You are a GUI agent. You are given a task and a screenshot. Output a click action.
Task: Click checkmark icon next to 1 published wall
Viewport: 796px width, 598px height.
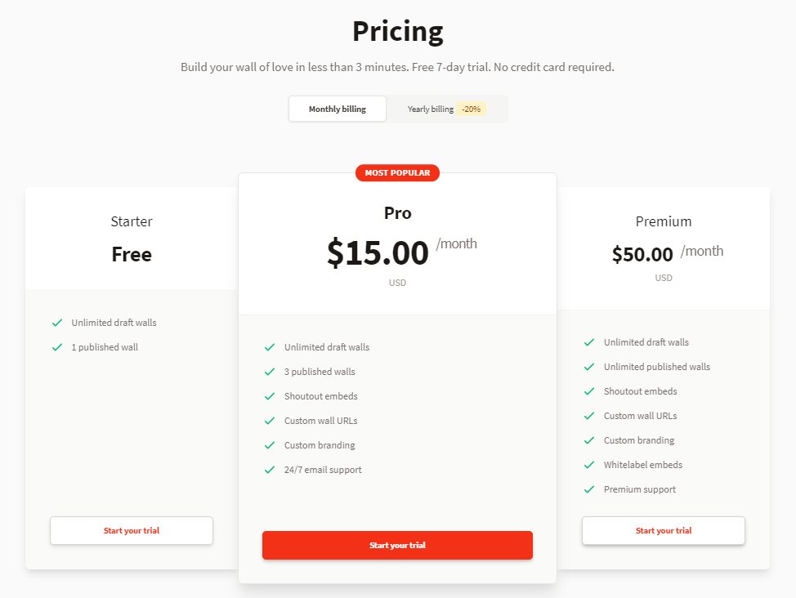pyautogui.click(x=57, y=347)
